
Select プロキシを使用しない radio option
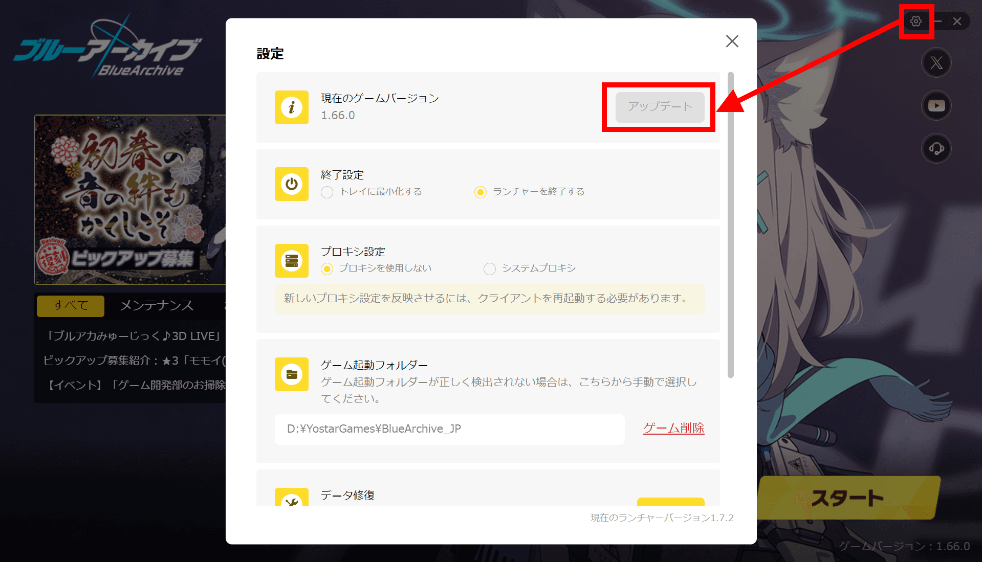tap(327, 269)
